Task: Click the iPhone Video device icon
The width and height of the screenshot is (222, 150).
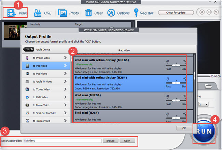Action: 27,58
